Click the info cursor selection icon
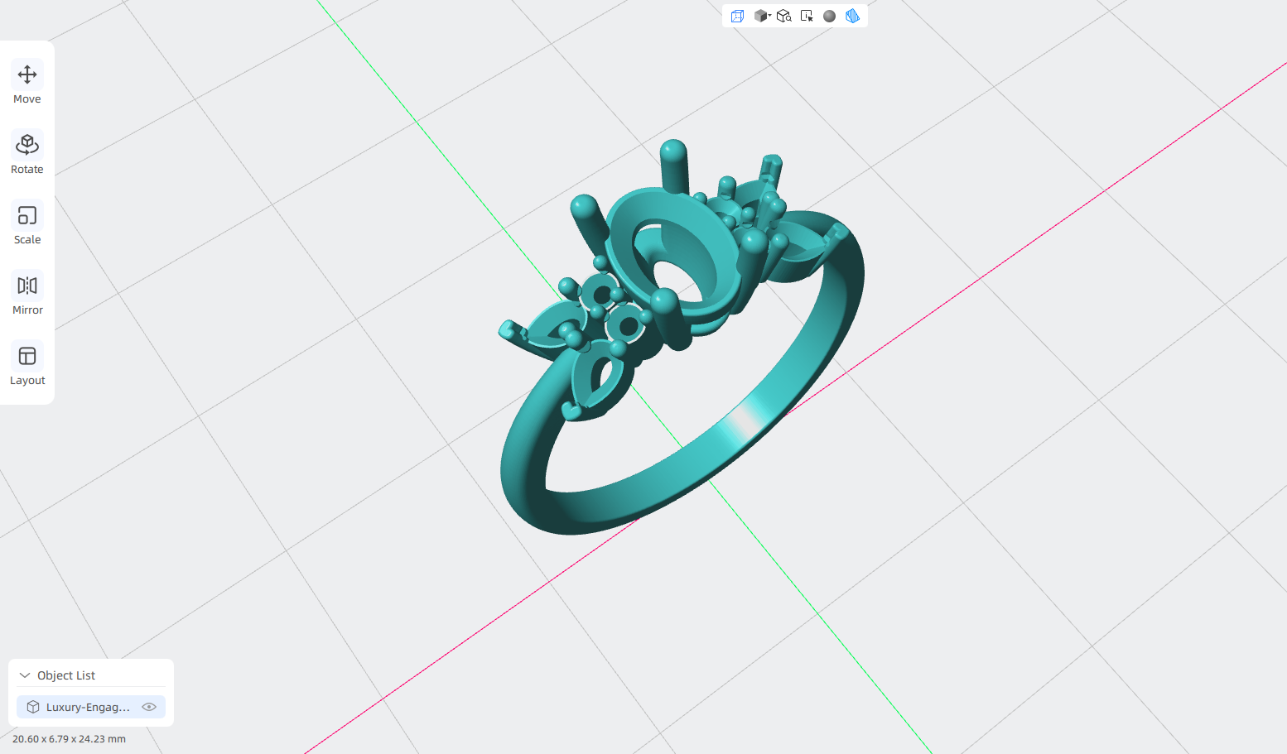The width and height of the screenshot is (1287, 754). click(x=807, y=16)
